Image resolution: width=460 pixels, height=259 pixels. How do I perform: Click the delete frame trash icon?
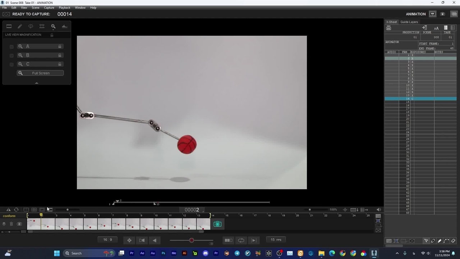[x=11, y=224]
